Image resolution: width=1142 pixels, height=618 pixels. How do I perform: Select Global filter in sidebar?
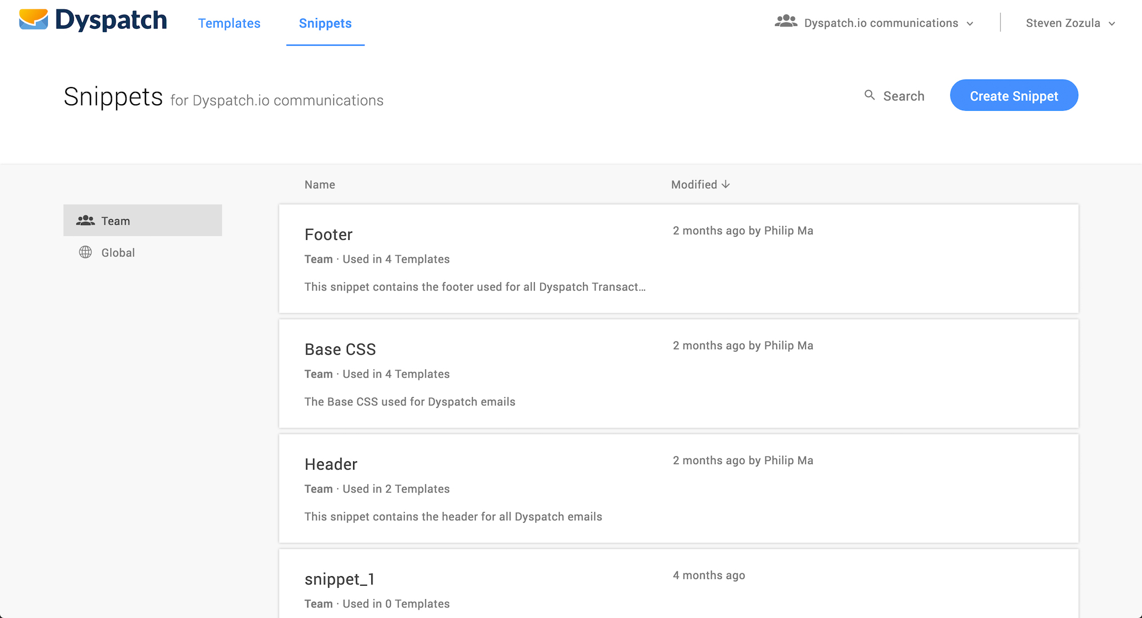pyautogui.click(x=142, y=252)
